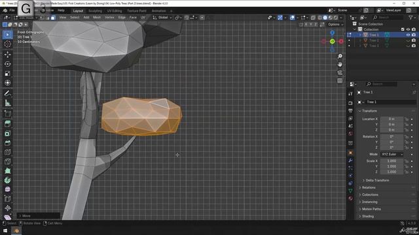Activate the Extrude Region tool

tap(7, 123)
